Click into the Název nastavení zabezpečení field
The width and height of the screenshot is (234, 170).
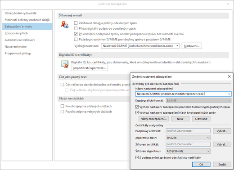coord(181,94)
